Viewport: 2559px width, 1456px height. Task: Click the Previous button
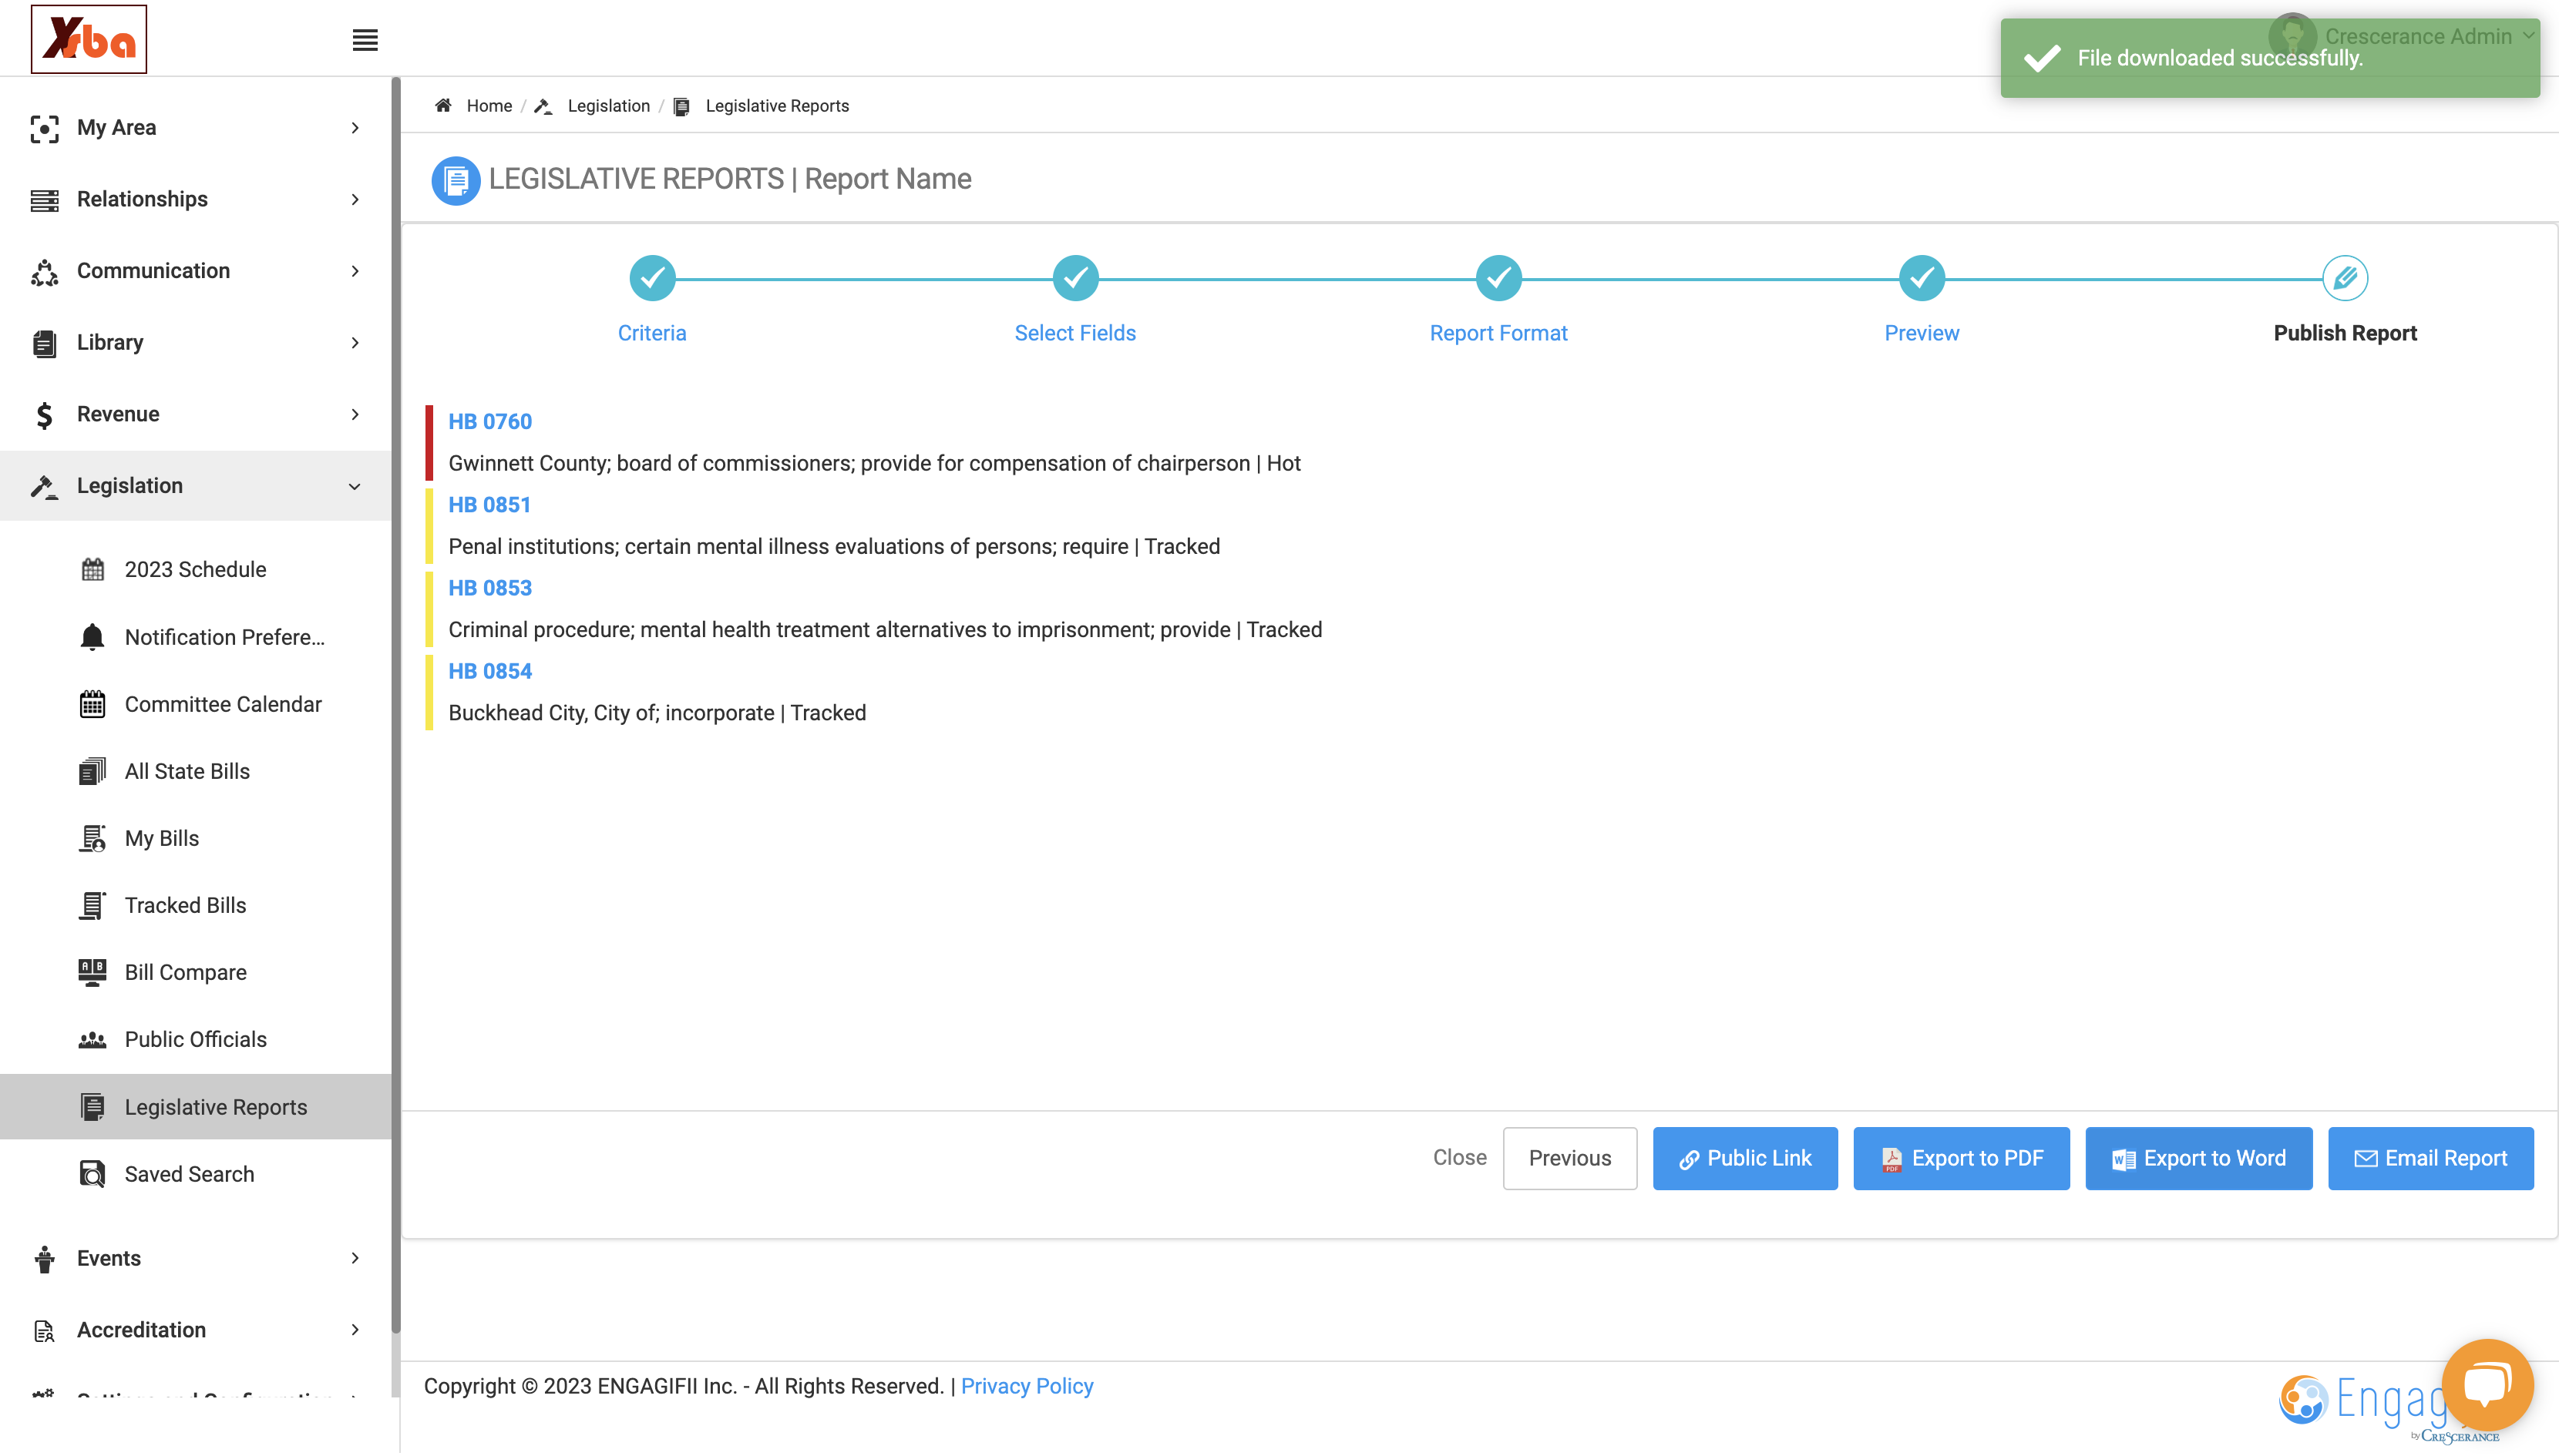[x=1569, y=1158]
